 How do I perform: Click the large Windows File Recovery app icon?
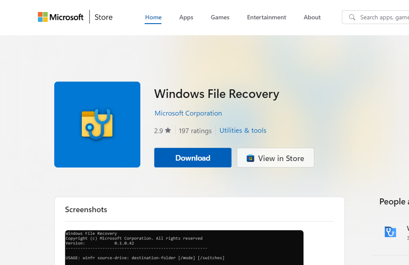pos(97,125)
